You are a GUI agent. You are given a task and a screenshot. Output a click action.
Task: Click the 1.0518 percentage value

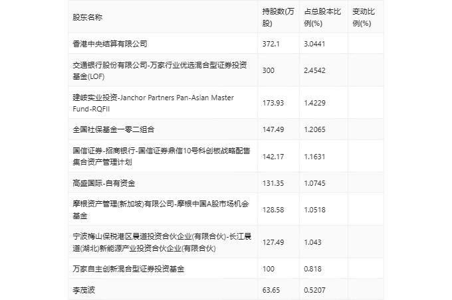[314, 210]
